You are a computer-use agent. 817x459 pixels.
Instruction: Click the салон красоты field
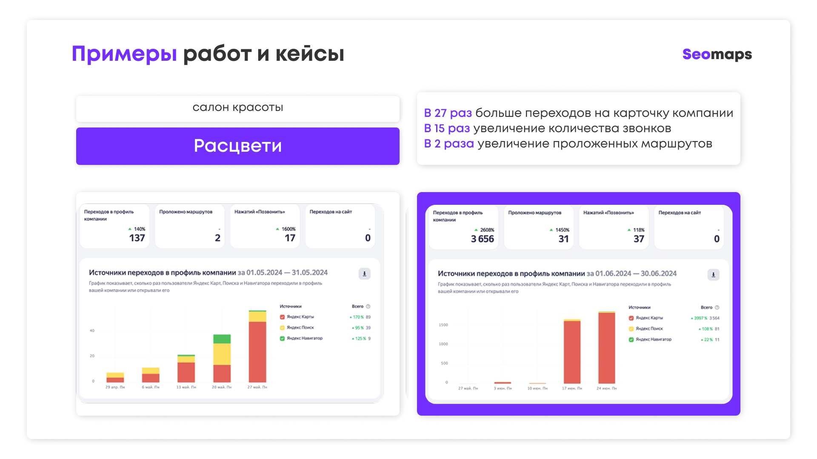click(238, 108)
